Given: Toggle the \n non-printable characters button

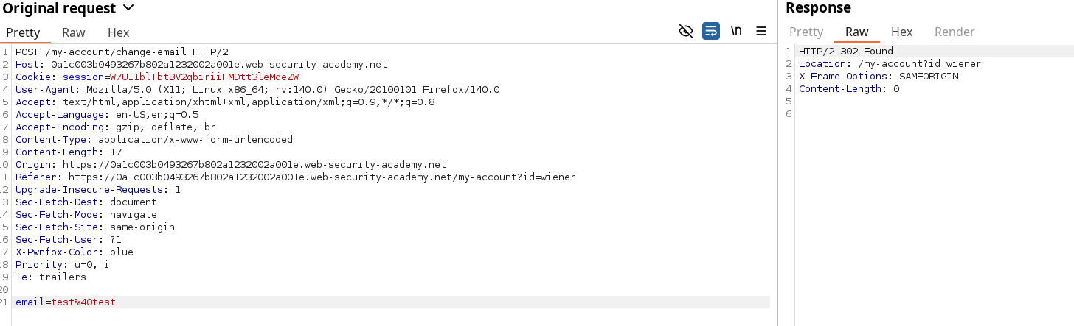Looking at the screenshot, I should (736, 31).
